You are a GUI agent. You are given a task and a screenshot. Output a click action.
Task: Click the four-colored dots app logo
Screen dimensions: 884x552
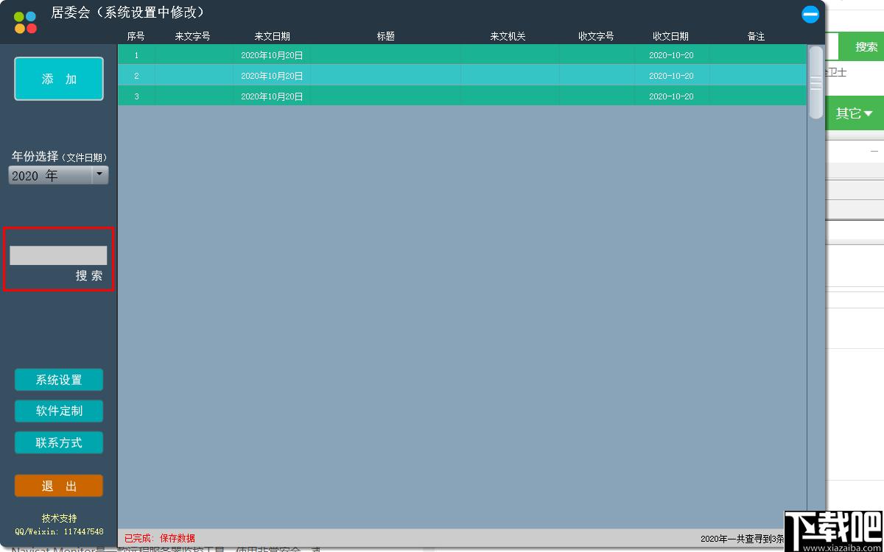[x=25, y=22]
